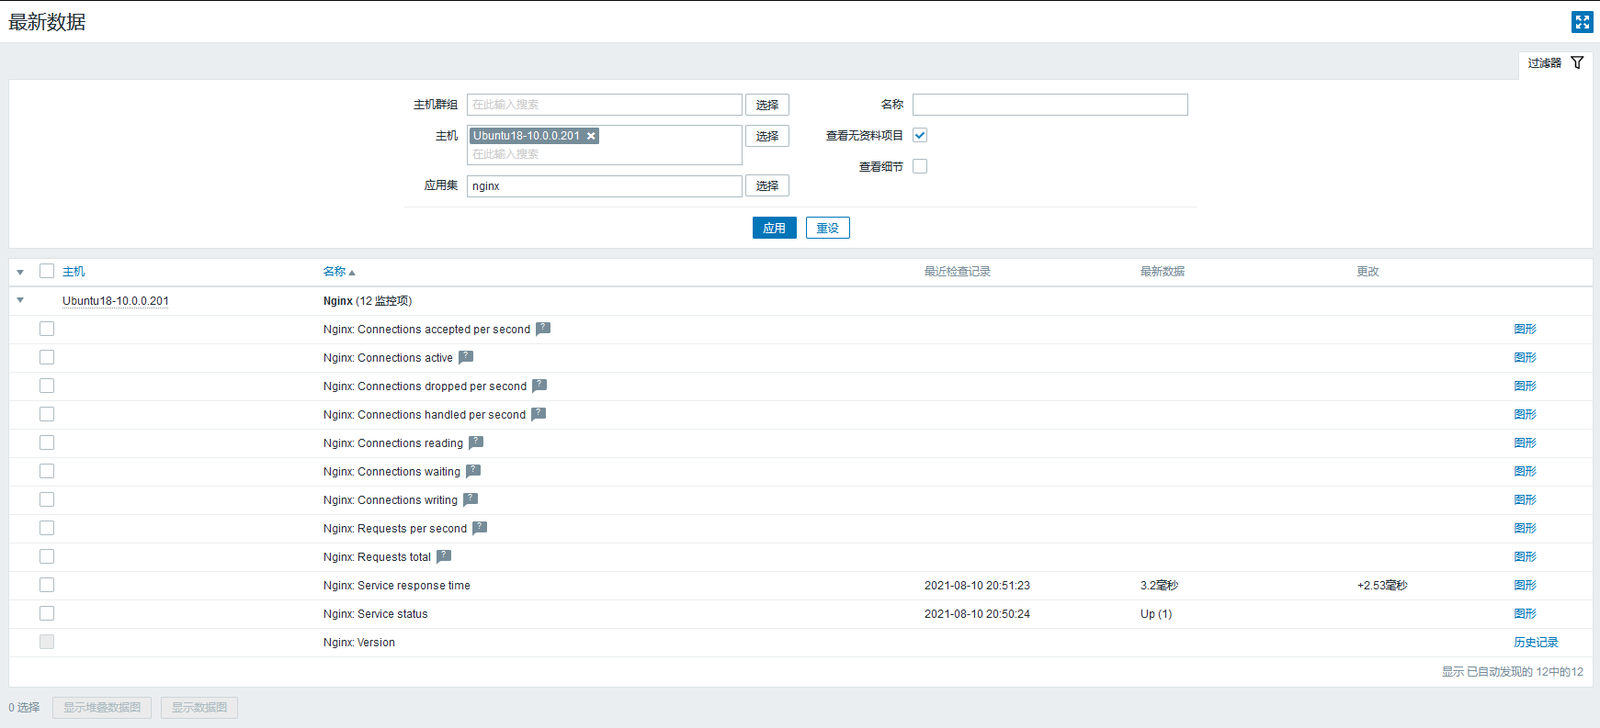Select all items via header checkbox
This screenshot has height=728, width=1600.
click(x=47, y=271)
